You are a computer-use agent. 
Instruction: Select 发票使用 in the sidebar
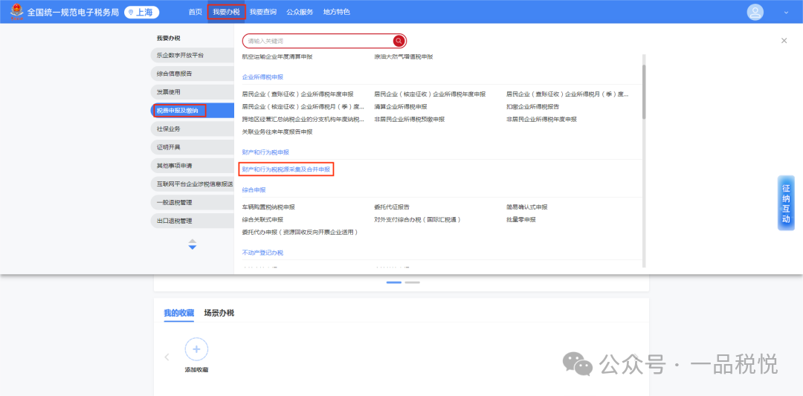[x=169, y=92]
